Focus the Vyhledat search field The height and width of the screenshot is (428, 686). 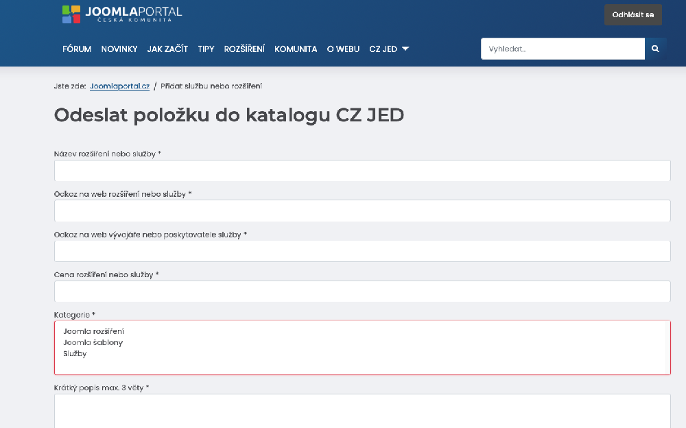click(563, 49)
